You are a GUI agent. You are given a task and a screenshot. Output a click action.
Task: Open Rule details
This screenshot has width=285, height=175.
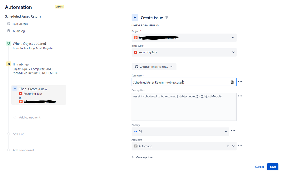coord(20,24)
